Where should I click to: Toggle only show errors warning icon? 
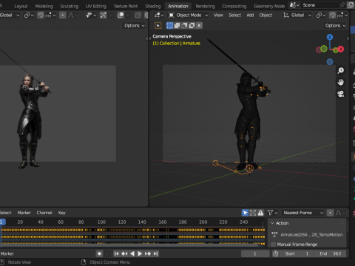tap(260, 213)
